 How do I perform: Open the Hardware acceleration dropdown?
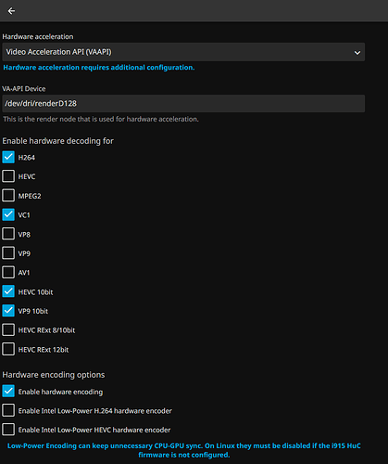[x=183, y=52]
